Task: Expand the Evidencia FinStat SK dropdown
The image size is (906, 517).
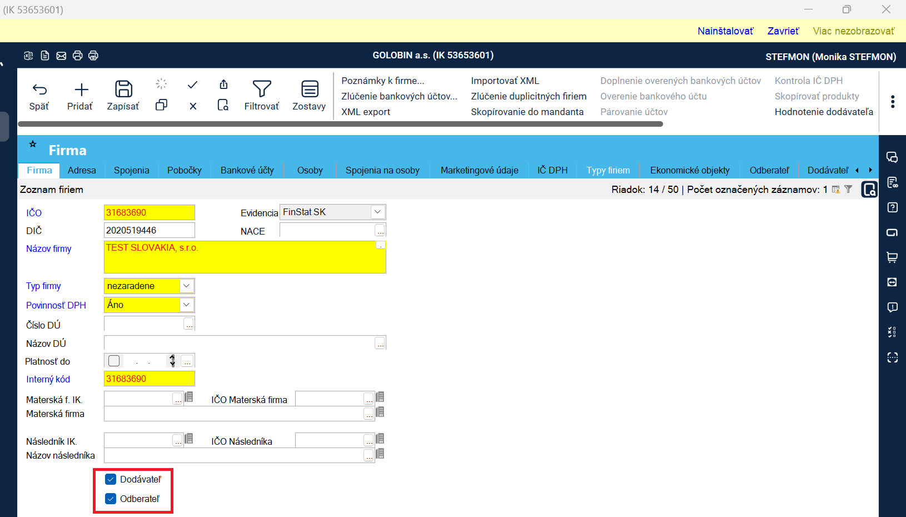Action: click(378, 212)
